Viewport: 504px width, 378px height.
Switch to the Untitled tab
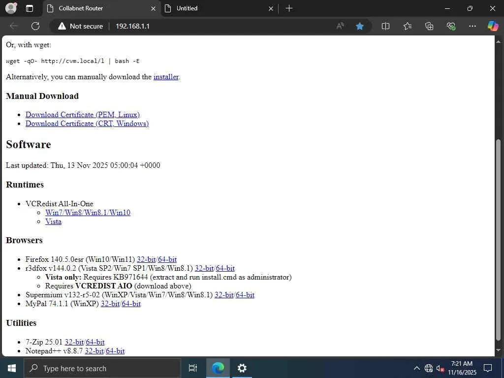tap(219, 9)
